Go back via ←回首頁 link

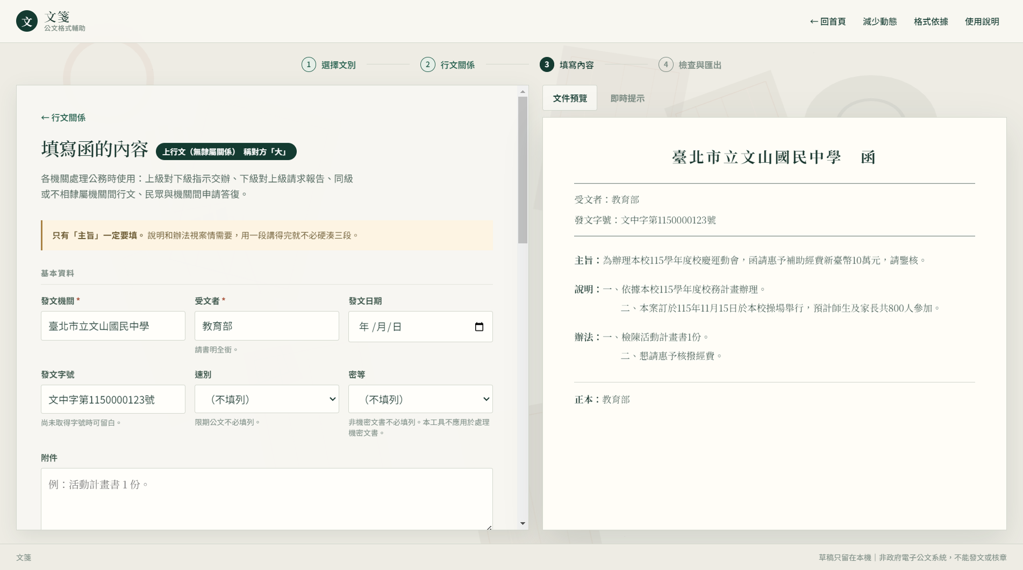point(828,21)
